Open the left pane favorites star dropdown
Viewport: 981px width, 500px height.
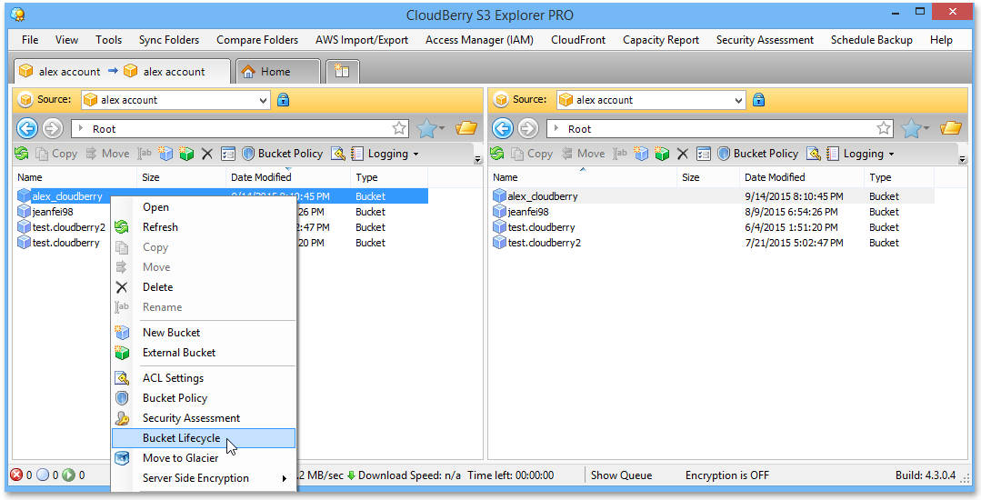pyautogui.click(x=443, y=129)
